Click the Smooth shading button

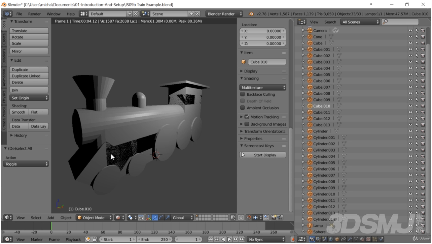click(19, 112)
